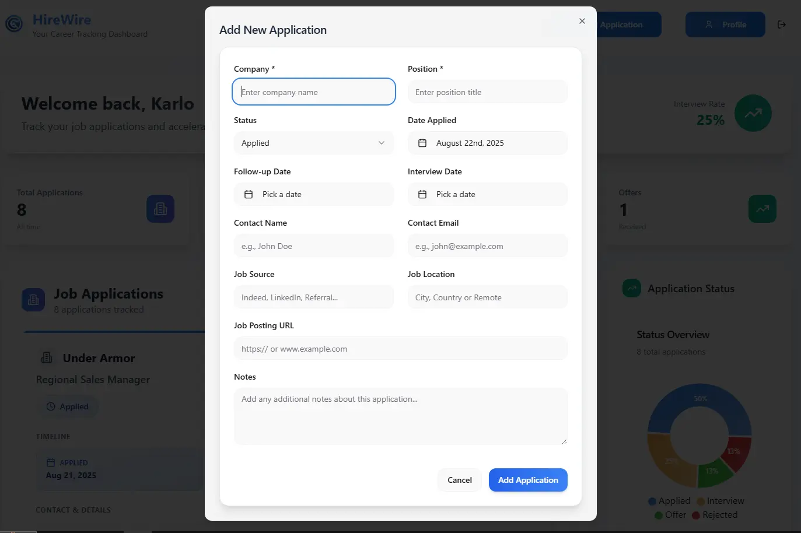Click the Status Overview heading
The image size is (801, 533).
click(x=673, y=335)
